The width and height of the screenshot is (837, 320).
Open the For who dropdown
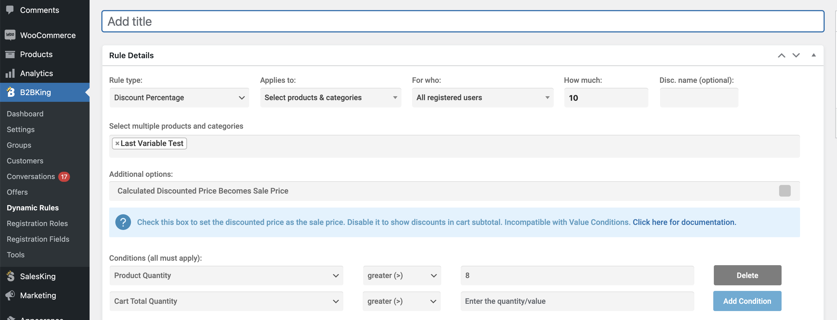483,97
